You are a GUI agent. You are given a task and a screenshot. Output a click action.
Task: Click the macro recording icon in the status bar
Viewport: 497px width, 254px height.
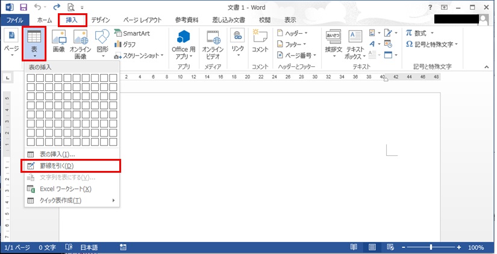coord(123,247)
